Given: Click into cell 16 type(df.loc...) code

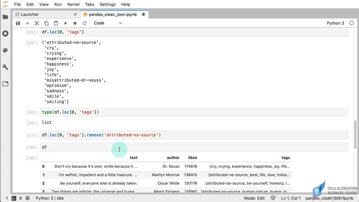Looking at the screenshot, I should pyautogui.click(x=194, y=112).
